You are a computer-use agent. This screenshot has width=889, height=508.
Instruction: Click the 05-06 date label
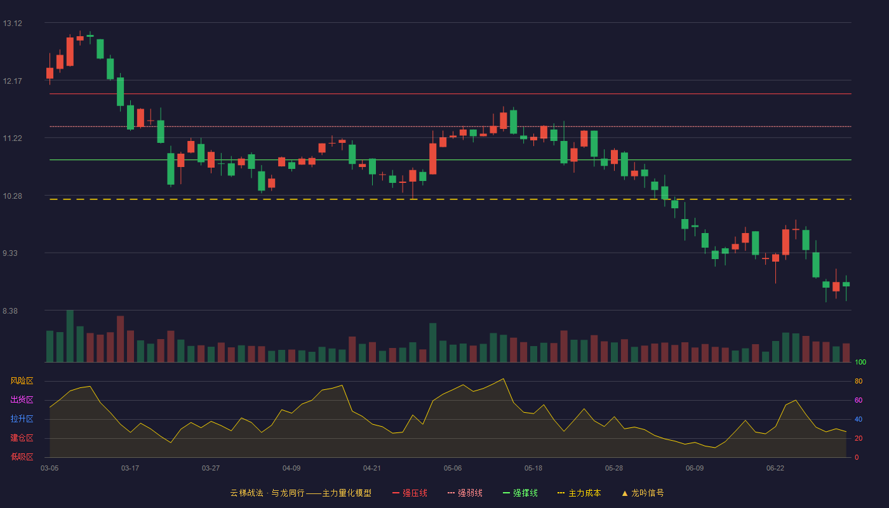pos(453,468)
